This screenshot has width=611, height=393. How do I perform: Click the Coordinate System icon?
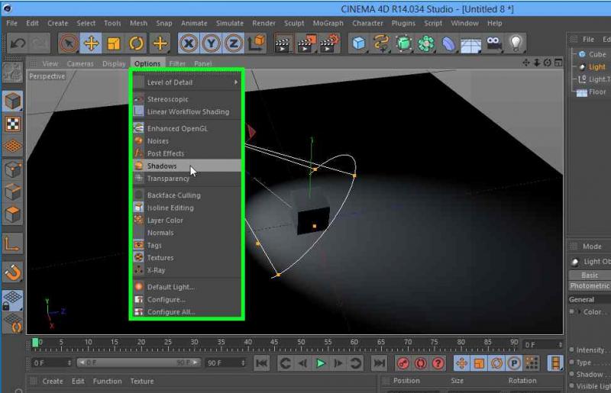(257, 43)
